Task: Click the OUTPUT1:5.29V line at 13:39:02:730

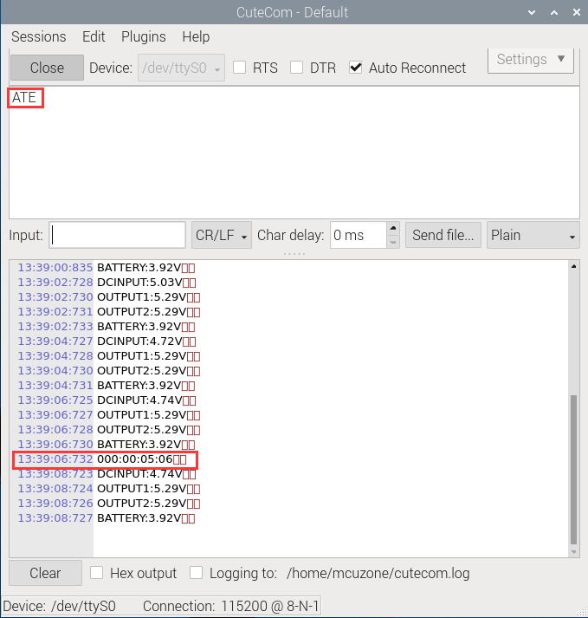Action: [x=109, y=297]
